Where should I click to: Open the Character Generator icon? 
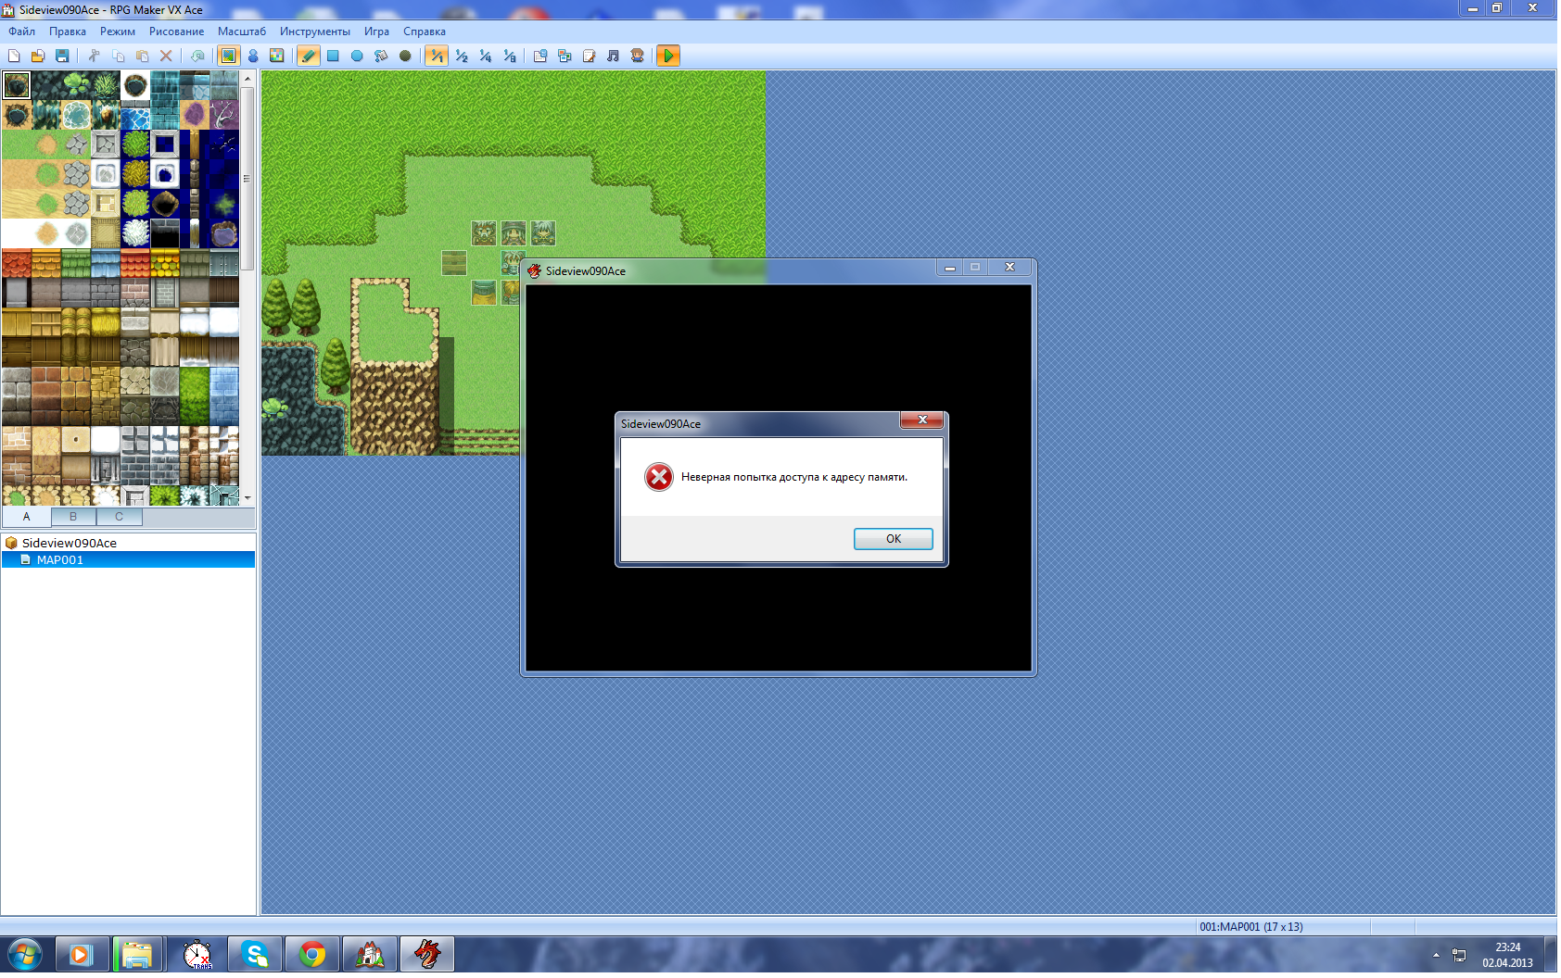point(637,56)
